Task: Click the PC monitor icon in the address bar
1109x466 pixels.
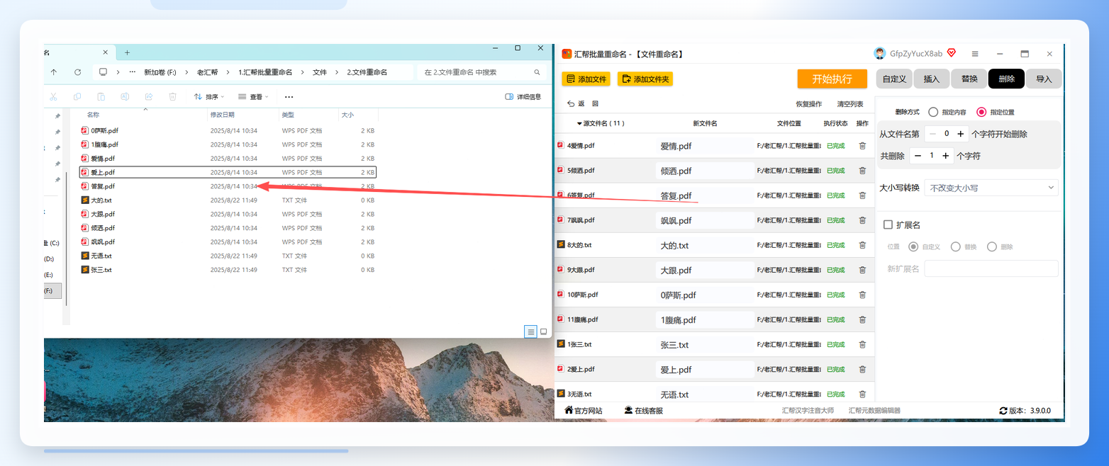Action: coord(104,72)
